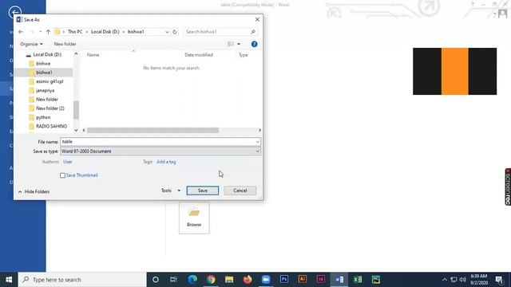Click the Save button
This screenshot has height=287, width=511.
[x=202, y=191]
